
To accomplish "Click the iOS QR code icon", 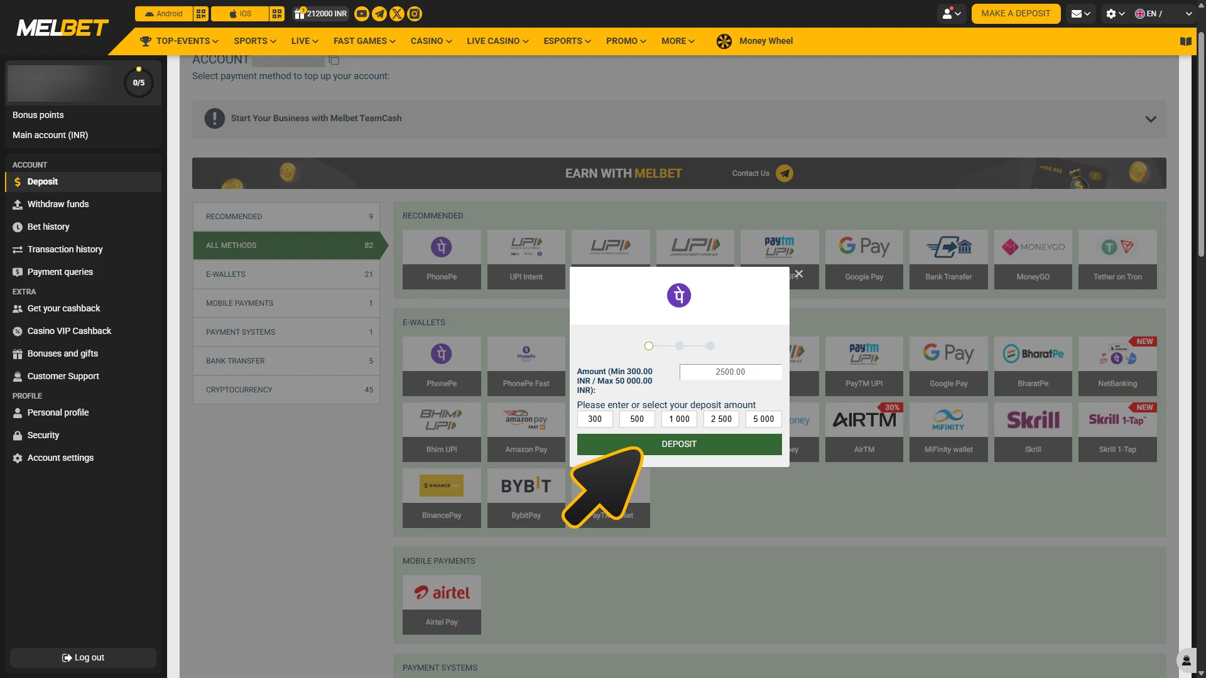I will click(x=277, y=14).
